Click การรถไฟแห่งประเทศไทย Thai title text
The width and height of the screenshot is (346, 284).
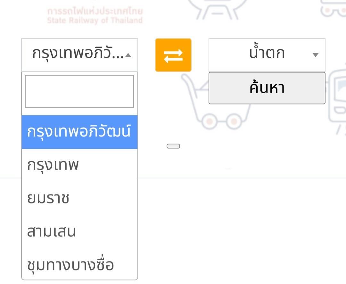click(95, 11)
